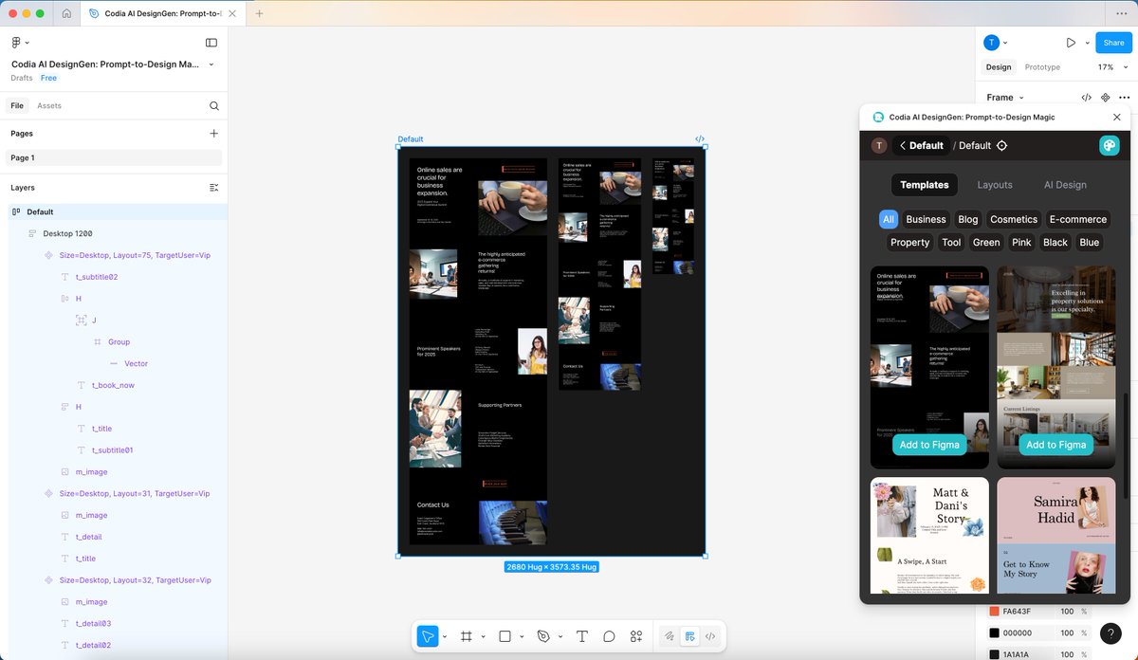This screenshot has height=660, width=1138.
Task: Select the Comment tool
Action: click(x=609, y=636)
